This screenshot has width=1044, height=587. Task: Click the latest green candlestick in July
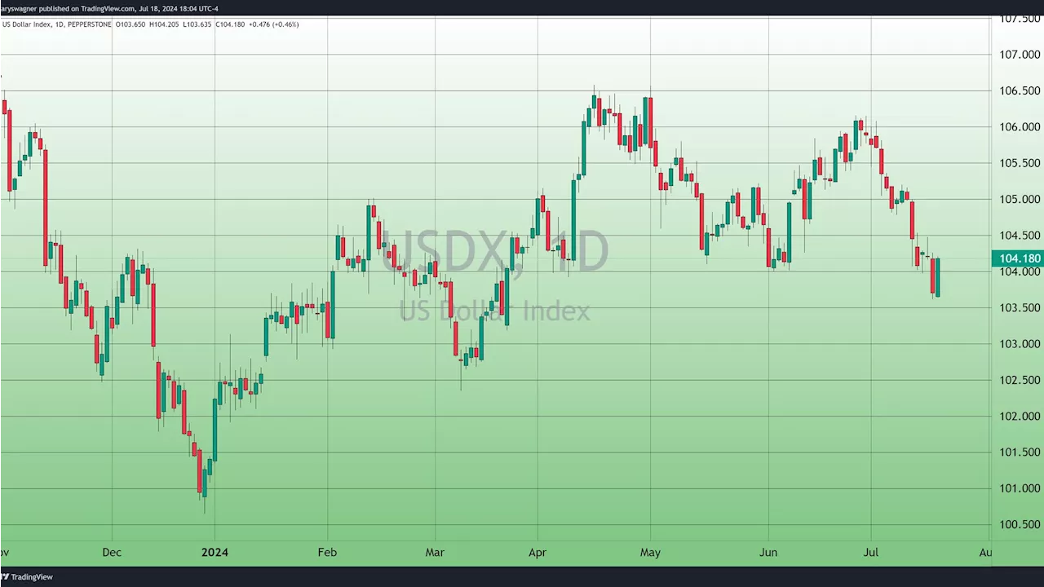click(938, 277)
